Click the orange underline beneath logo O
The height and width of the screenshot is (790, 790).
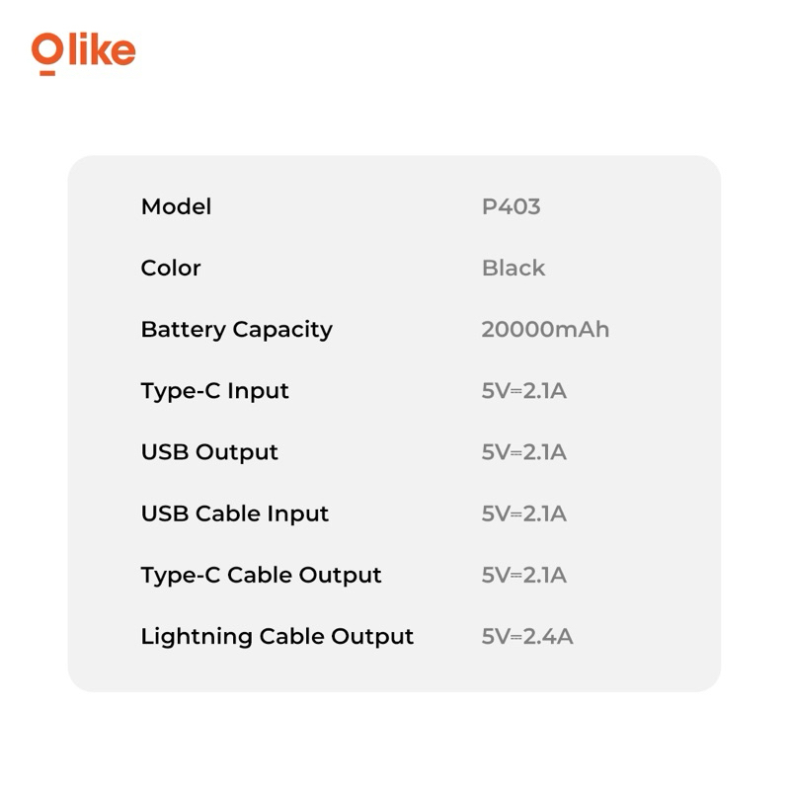(47, 73)
